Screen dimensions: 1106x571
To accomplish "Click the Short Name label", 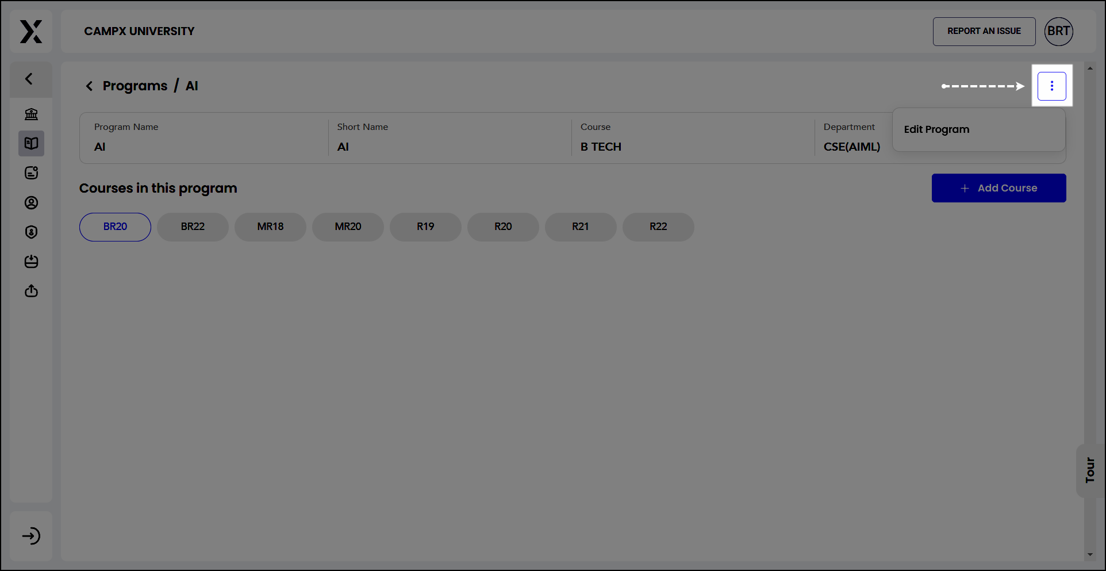I will 362,127.
